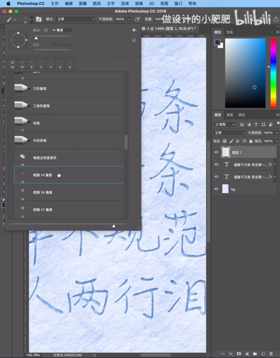Click the share icon in top right
The height and width of the screenshot is (358, 280).
pyautogui.click(x=276, y=19)
